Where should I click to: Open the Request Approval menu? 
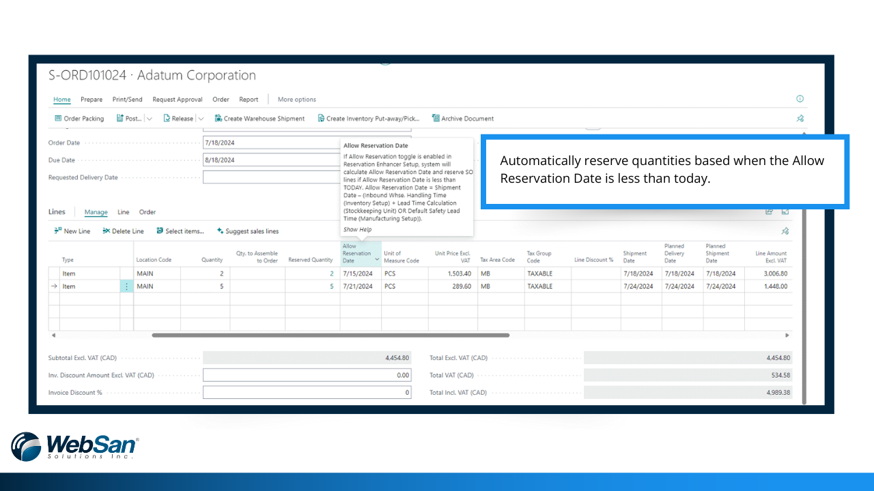[x=178, y=100]
